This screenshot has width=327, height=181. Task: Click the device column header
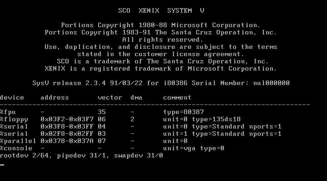11,98
